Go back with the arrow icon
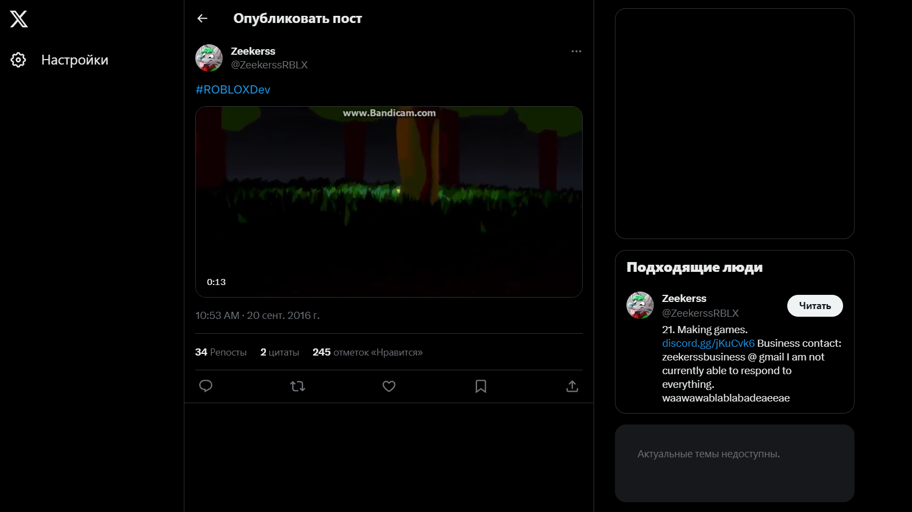The width and height of the screenshot is (912, 512). point(202,19)
